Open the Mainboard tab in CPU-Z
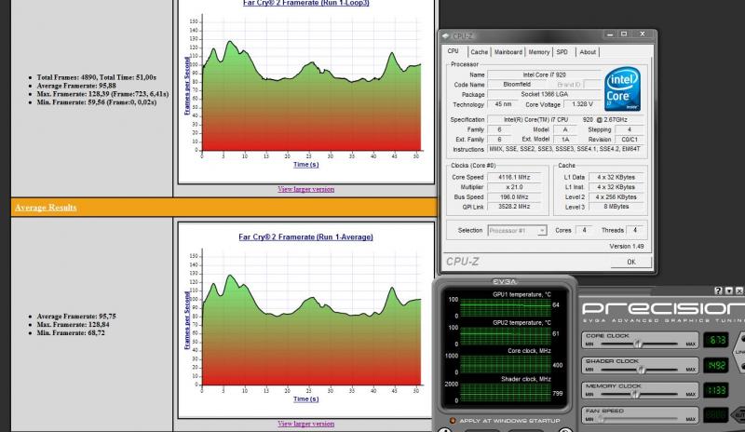The height and width of the screenshot is (432, 745). 508,52
